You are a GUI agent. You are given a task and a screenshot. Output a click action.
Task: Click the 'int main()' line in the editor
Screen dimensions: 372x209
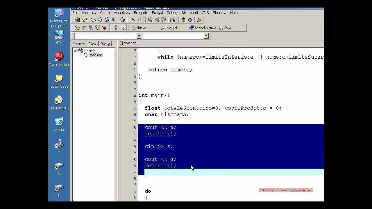click(x=154, y=96)
